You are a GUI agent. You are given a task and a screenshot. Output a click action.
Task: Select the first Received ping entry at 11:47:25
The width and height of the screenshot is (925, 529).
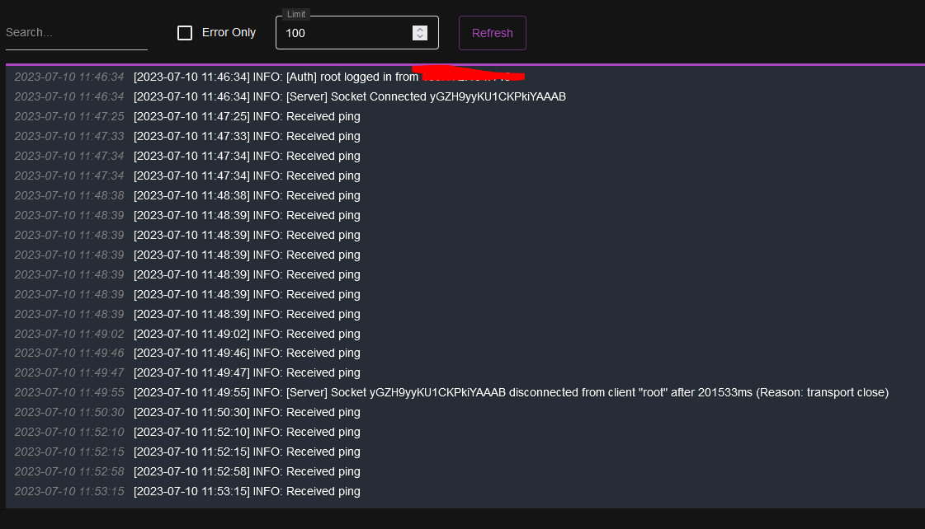click(x=248, y=116)
